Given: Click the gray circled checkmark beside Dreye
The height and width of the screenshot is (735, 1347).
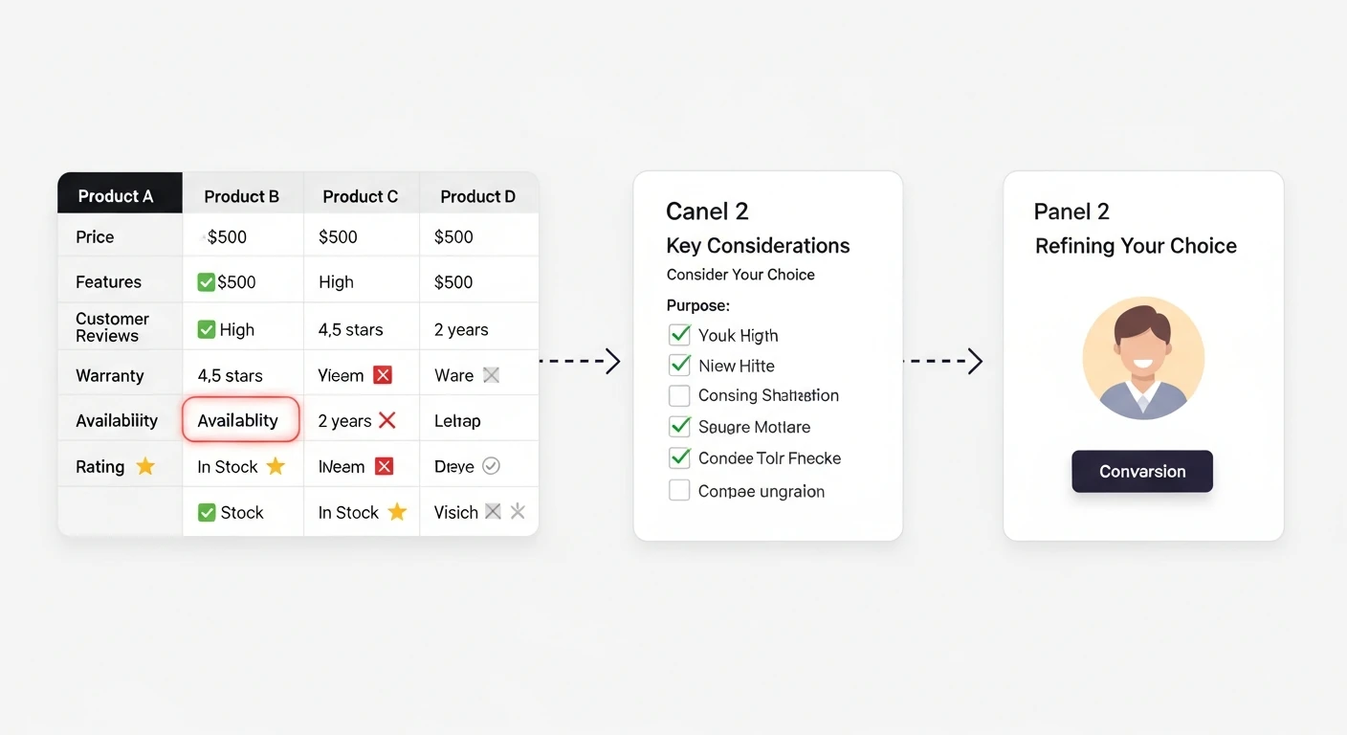Looking at the screenshot, I should tap(491, 466).
